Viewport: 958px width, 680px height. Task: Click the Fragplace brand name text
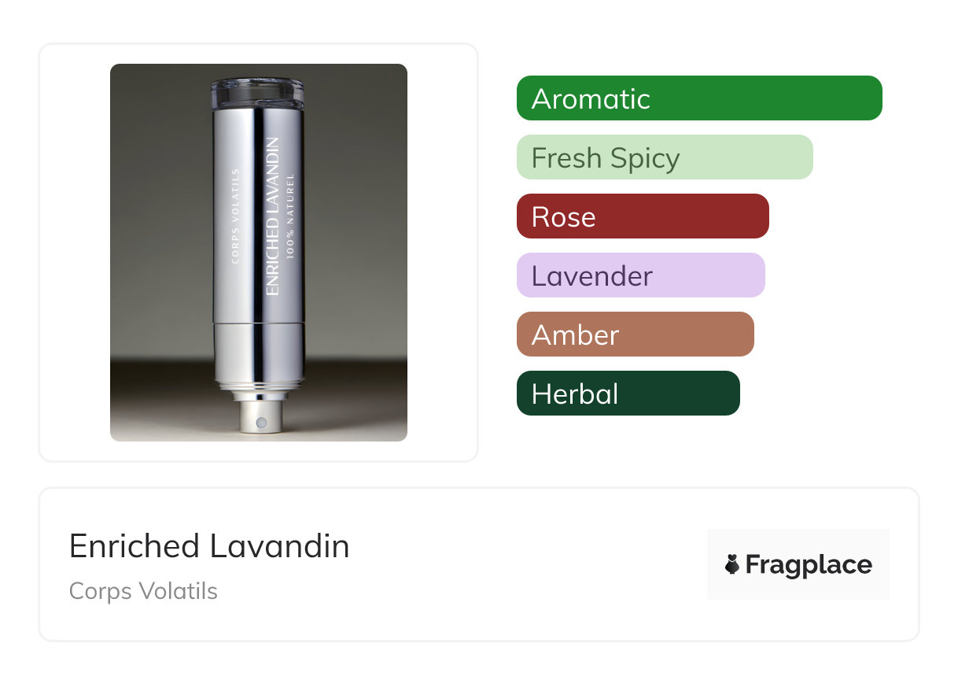(x=809, y=565)
